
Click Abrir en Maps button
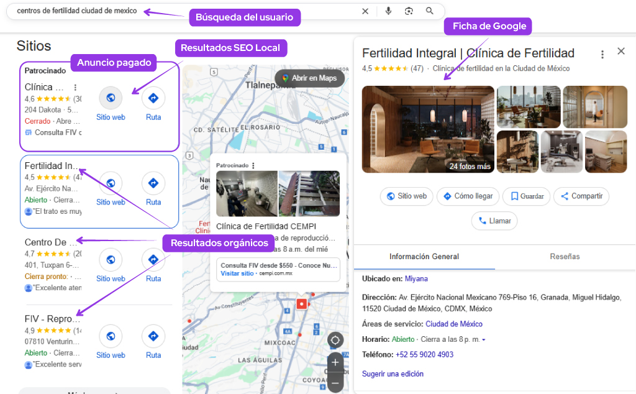coord(309,78)
